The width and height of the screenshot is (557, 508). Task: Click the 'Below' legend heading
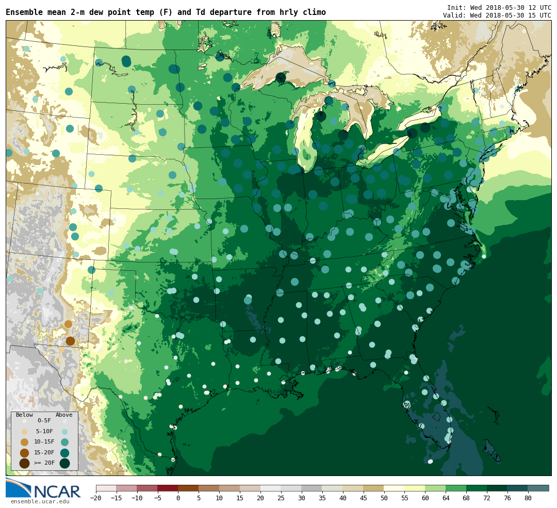coord(25,415)
